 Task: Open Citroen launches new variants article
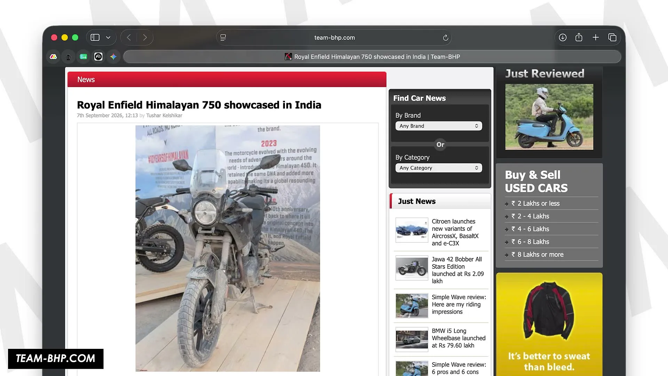[x=456, y=232]
